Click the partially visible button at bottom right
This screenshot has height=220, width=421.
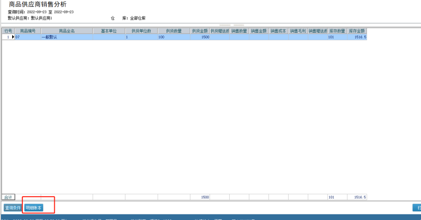(x=416, y=207)
